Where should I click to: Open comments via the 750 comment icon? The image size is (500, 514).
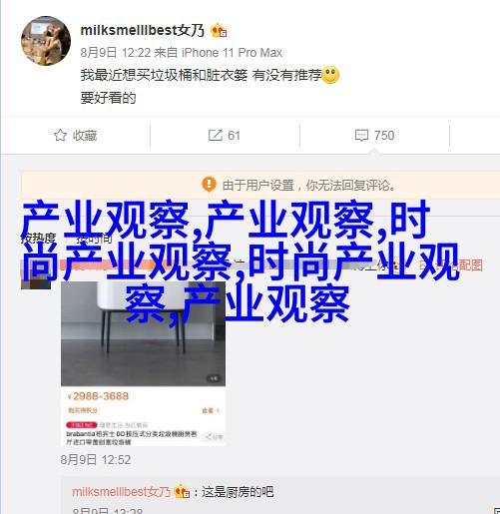361,136
